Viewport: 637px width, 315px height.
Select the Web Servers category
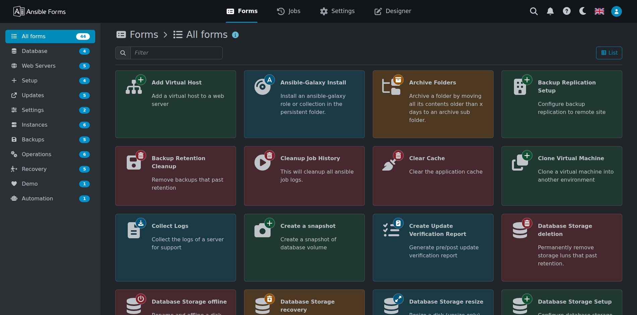point(50,66)
